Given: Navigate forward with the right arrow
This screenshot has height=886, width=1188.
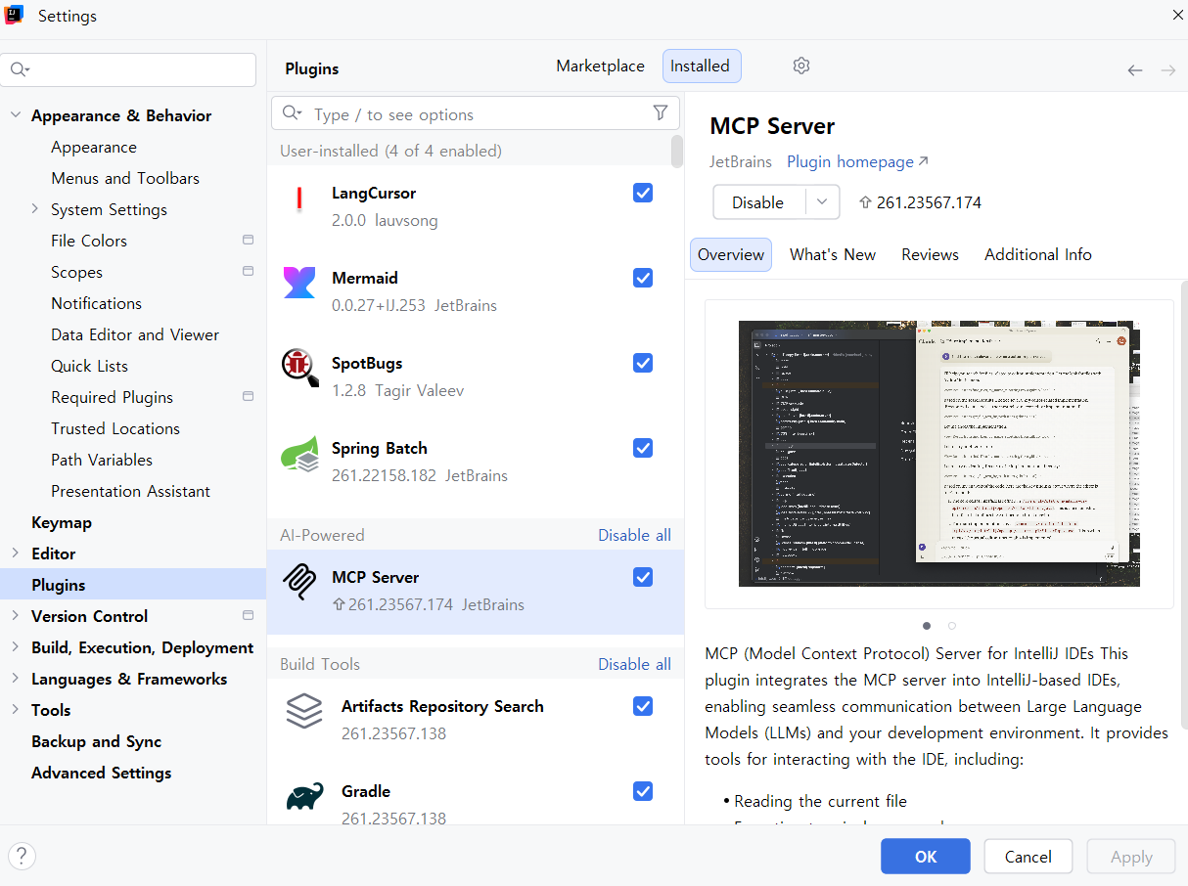Looking at the screenshot, I should tap(1167, 70).
